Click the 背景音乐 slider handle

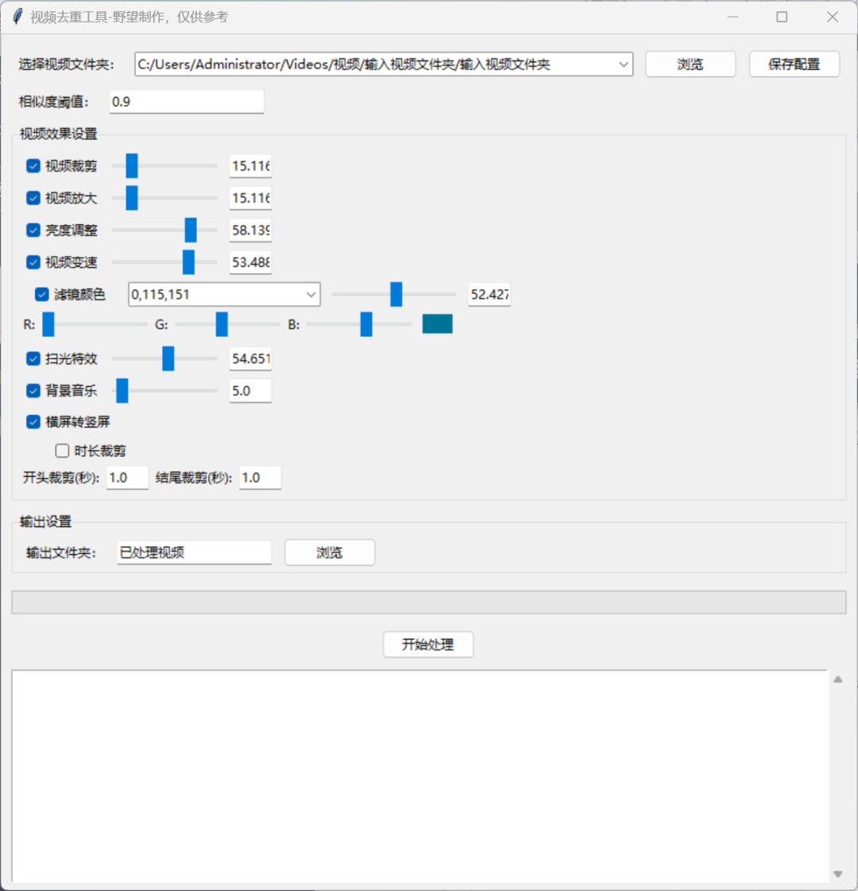pyautogui.click(x=122, y=390)
